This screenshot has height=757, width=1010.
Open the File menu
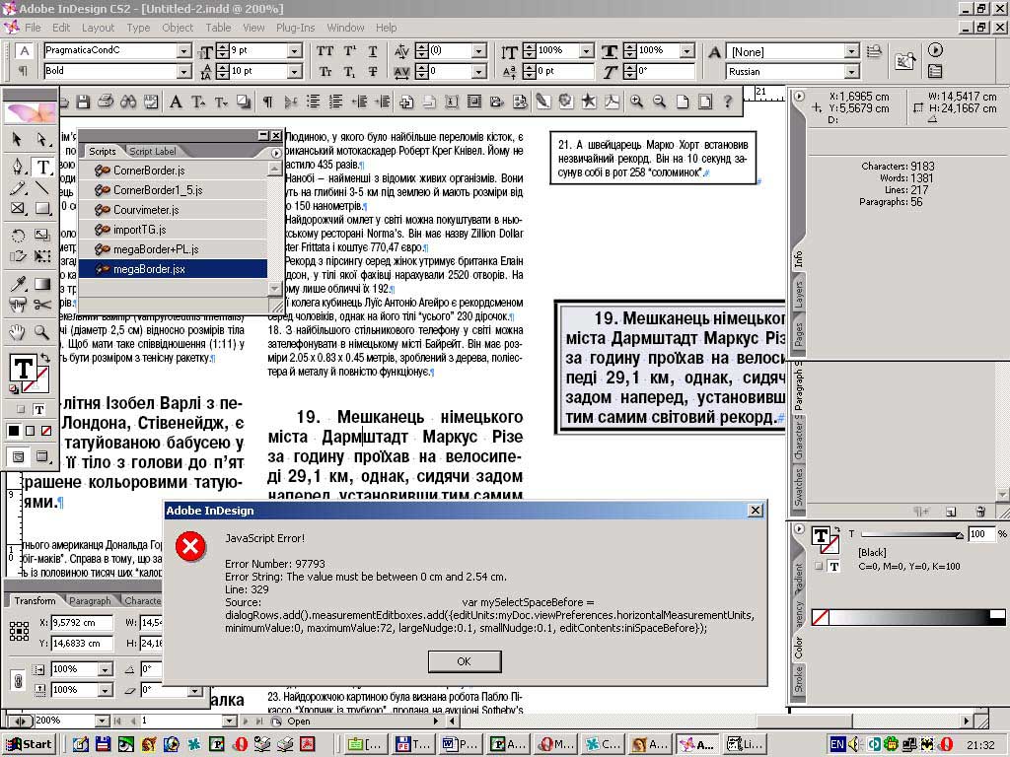pyautogui.click(x=33, y=28)
